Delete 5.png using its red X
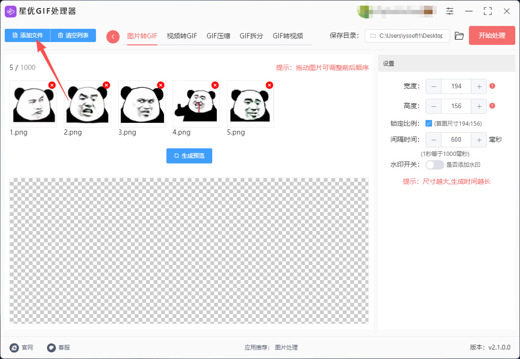The width and height of the screenshot is (520, 359). click(269, 85)
